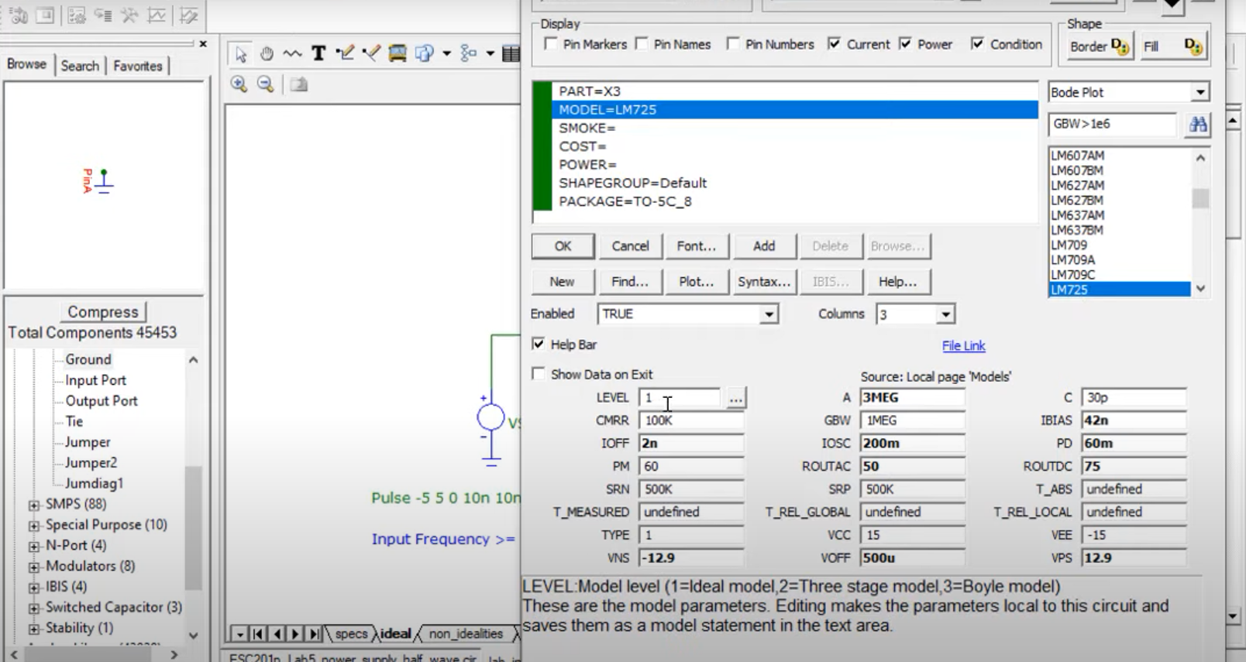The height and width of the screenshot is (662, 1246).
Task: Enable the Pin Numbers checkbox
Action: pos(733,44)
